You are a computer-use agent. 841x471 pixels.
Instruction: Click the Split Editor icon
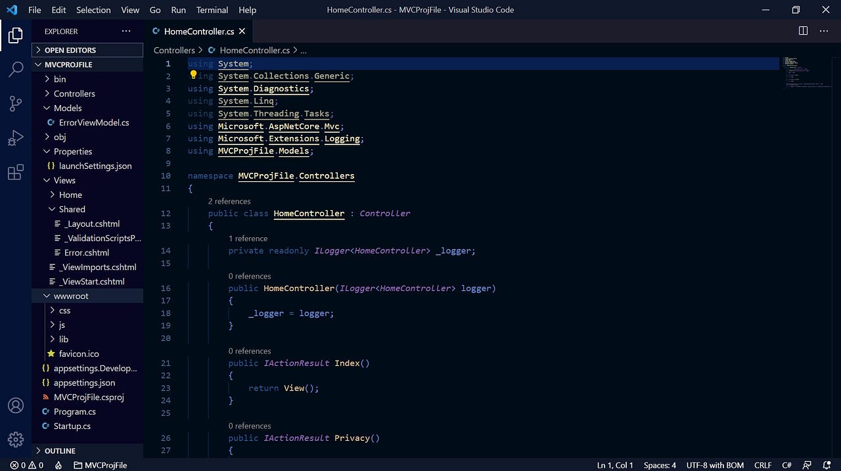(802, 30)
